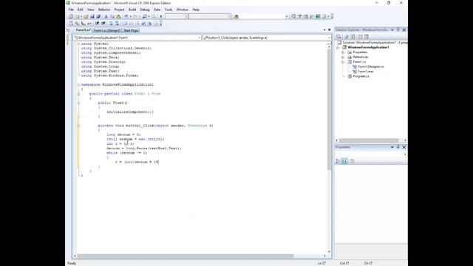Screen dimensions: 473x266
Task: Open the File menu
Action: click(71, 10)
